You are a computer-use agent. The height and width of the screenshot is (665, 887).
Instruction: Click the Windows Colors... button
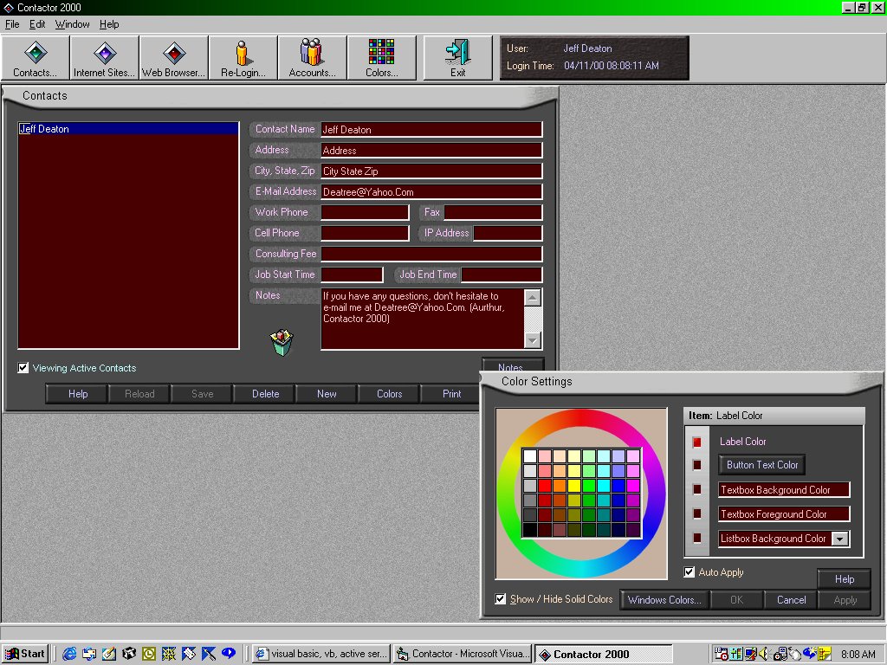click(x=664, y=600)
